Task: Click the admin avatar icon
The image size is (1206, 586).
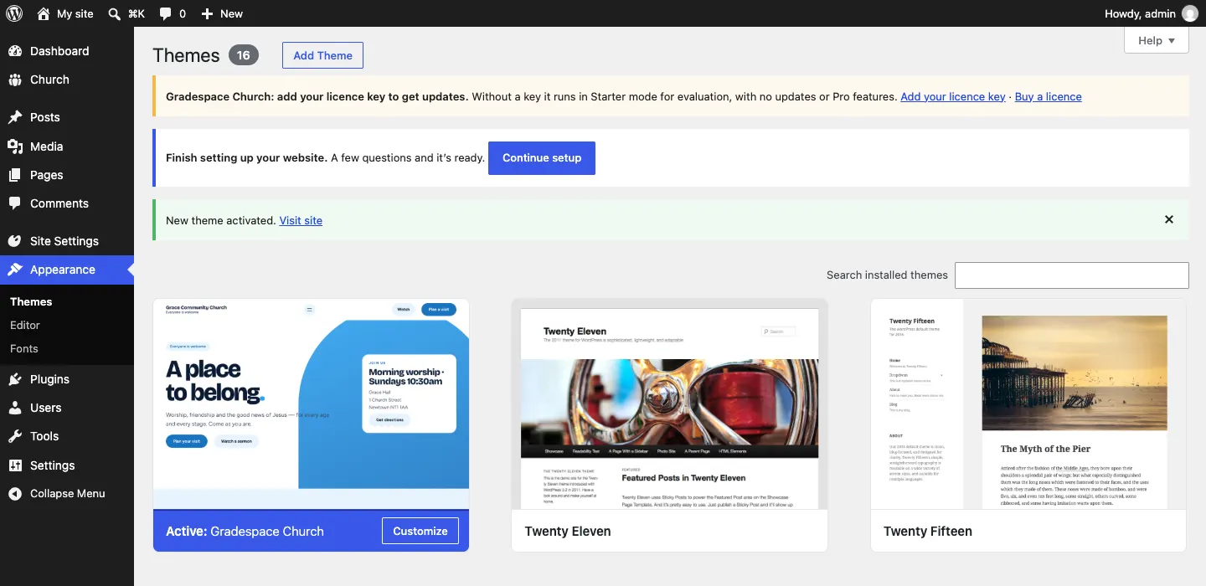Action: (x=1189, y=13)
